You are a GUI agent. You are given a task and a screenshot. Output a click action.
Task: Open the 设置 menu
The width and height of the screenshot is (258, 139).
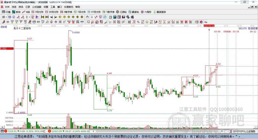pyautogui.click(x=46, y=7)
